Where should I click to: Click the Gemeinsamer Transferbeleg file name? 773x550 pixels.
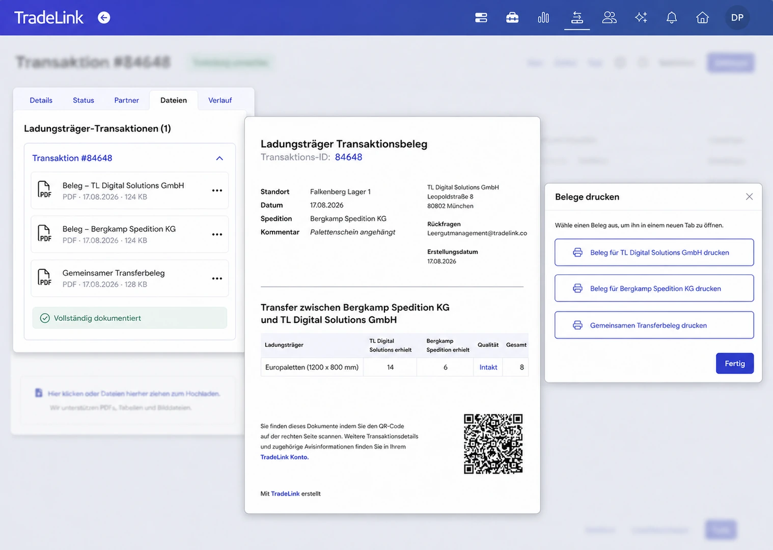(x=114, y=273)
